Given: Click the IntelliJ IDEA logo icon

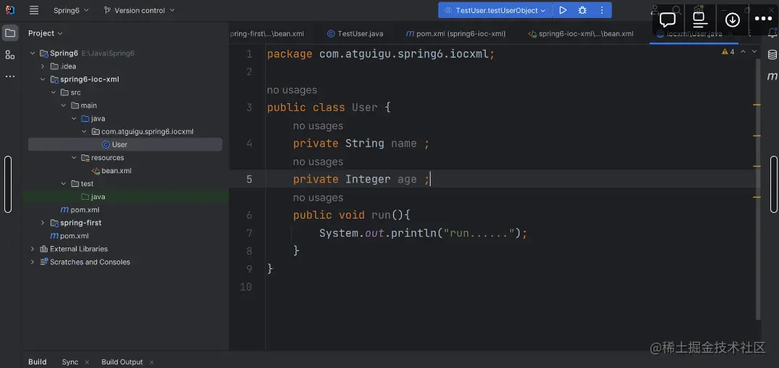Looking at the screenshot, I should pyautogui.click(x=10, y=10).
